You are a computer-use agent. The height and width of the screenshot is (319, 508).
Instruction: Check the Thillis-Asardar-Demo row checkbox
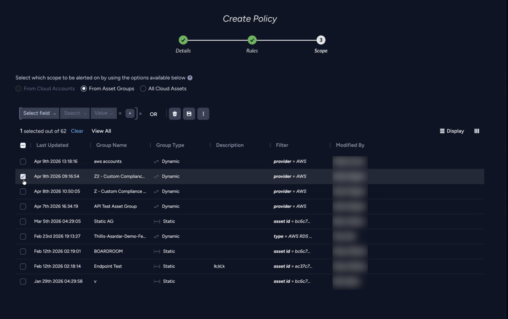point(23,236)
